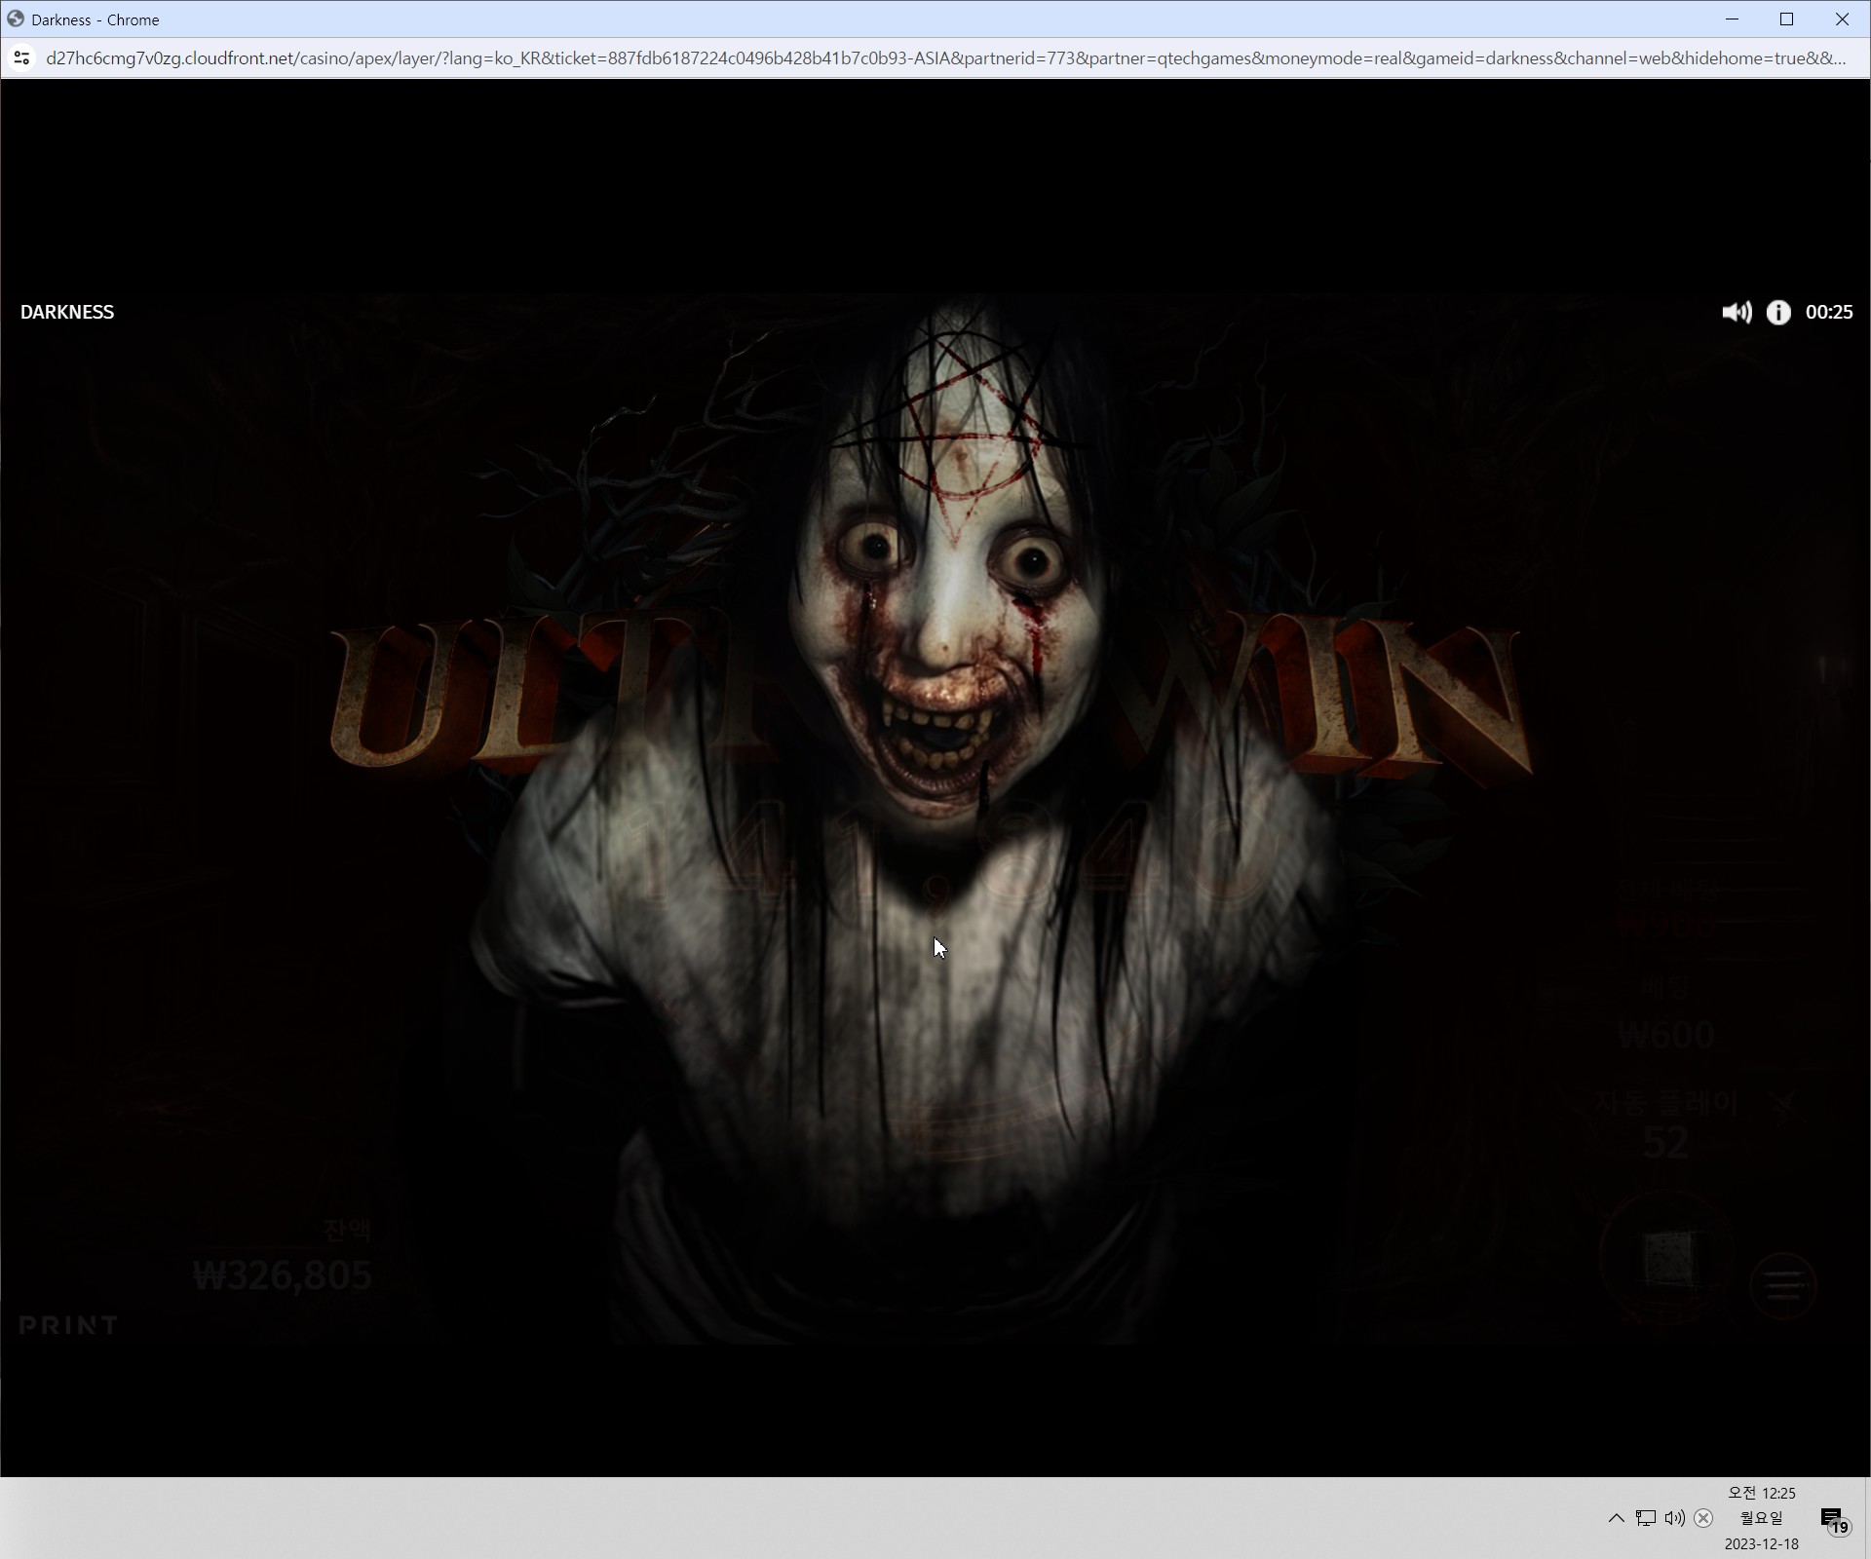This screenshot has width=1871, height=1559.
Task: Click the 00:25 game session timer
Action: coord(1829,312)
